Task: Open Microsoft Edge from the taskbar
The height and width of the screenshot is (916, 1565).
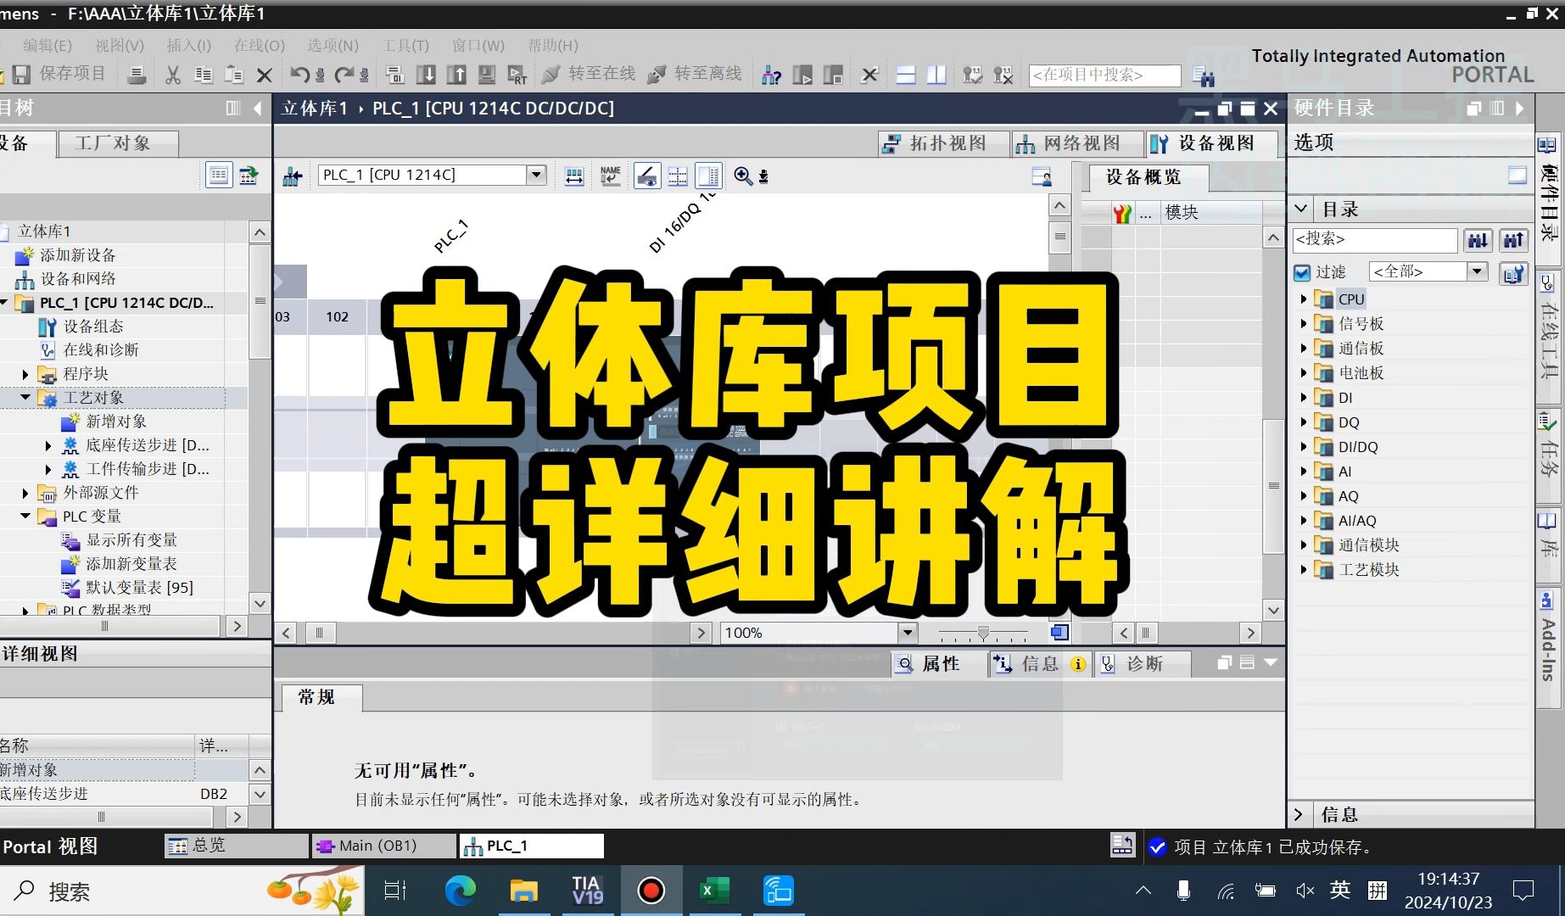Action: pyautogui.click(x=460, y=891)
